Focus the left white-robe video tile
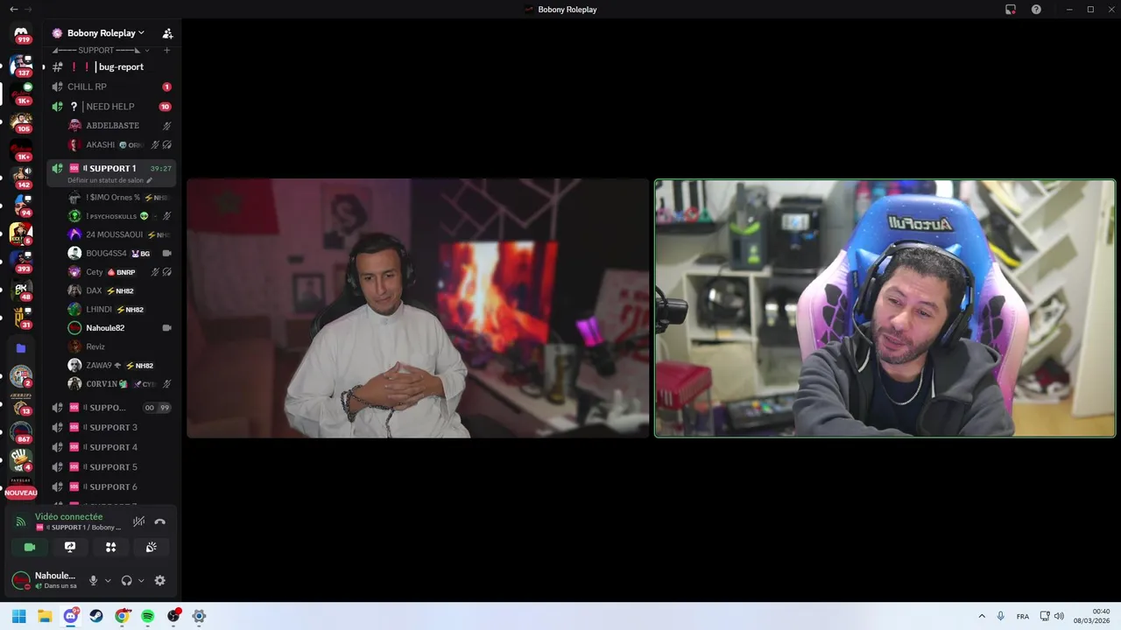 418,308
